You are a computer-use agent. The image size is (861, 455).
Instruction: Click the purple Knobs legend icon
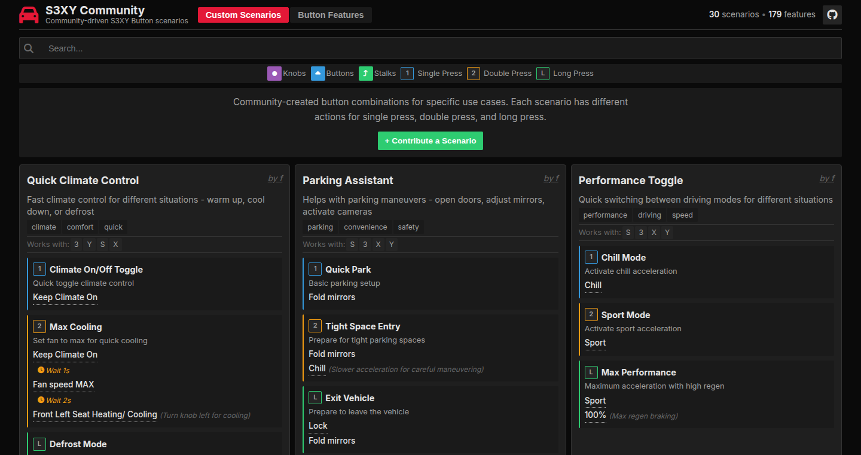(x=274, y=74)
